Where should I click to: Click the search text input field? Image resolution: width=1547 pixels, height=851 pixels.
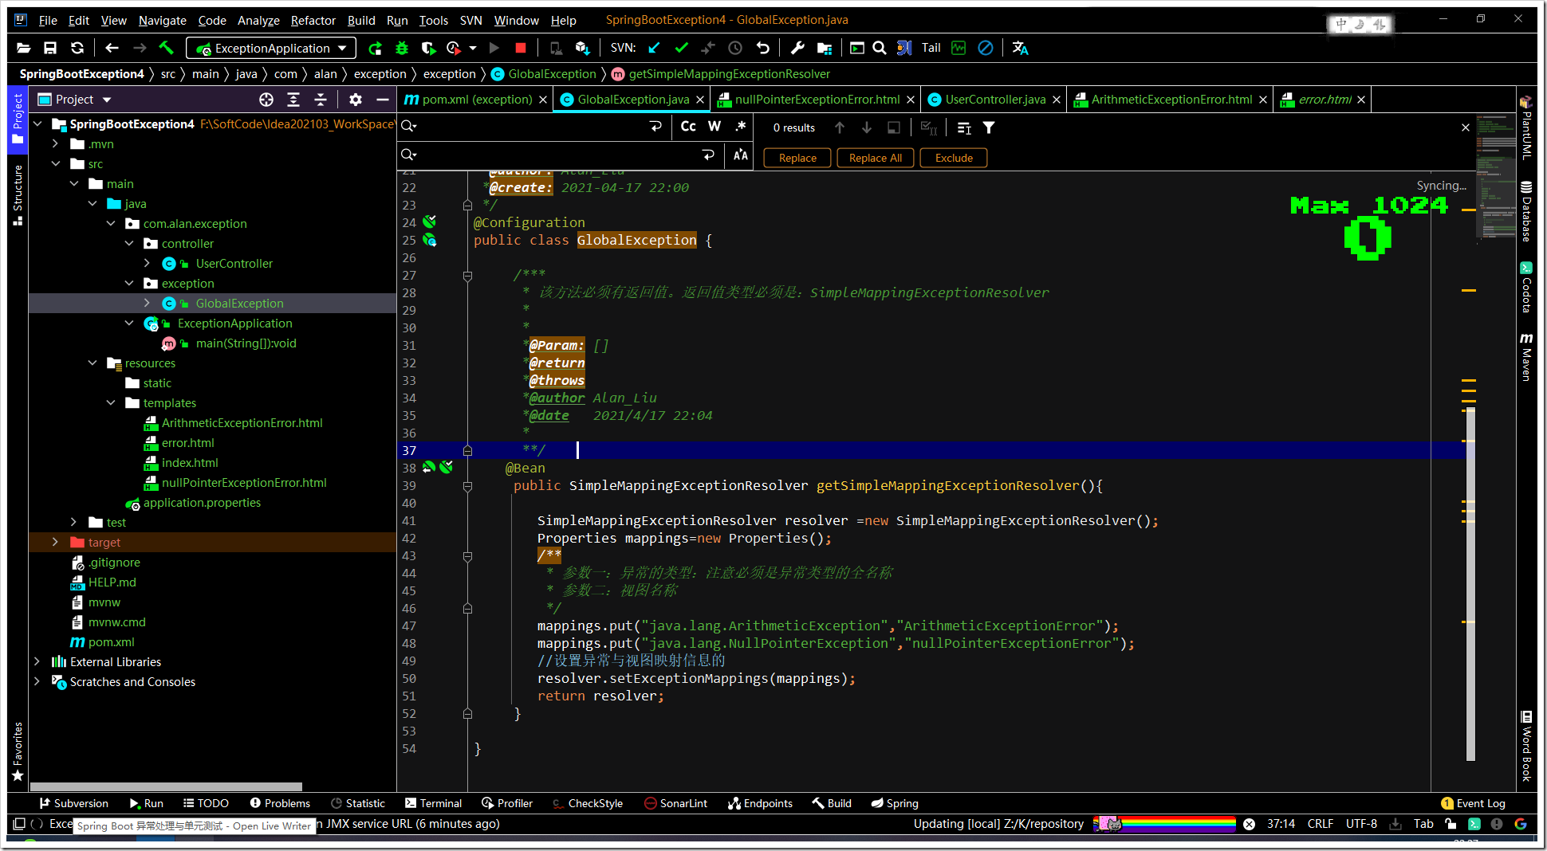pos(532,126)
